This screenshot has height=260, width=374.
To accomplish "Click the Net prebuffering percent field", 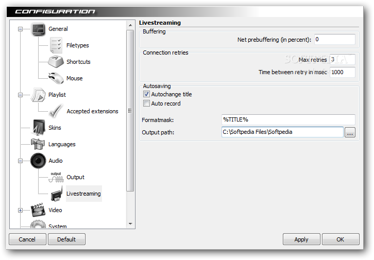I will 335,39.
